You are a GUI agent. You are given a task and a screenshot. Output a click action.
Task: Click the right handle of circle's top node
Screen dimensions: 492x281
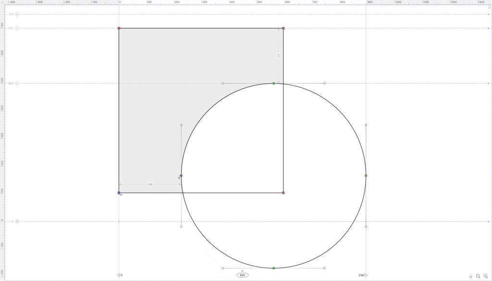point(324,84)
